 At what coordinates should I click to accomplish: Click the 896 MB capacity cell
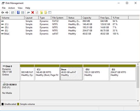[86, 21]
